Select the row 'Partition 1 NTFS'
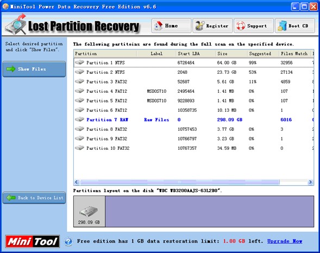Screen dimensions: 320x253 click(x=194, y=62)
